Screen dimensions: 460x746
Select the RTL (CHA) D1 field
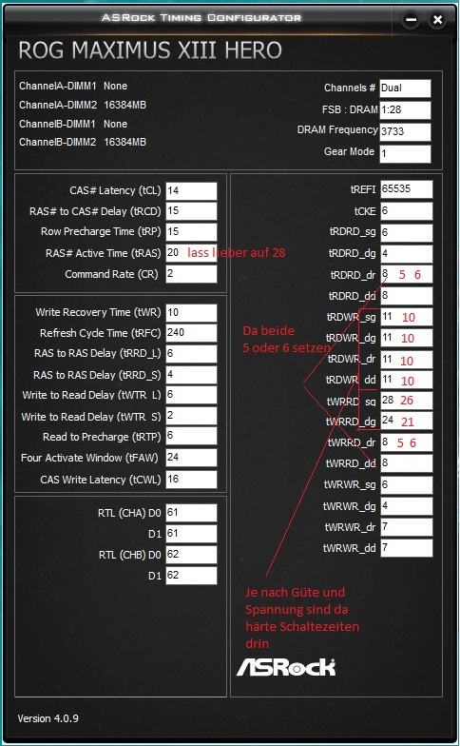click(x=192, y=534)
